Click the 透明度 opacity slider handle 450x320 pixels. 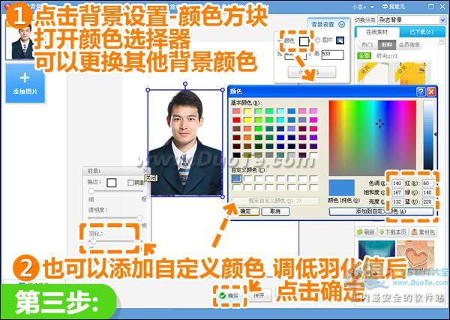[139, 218]
